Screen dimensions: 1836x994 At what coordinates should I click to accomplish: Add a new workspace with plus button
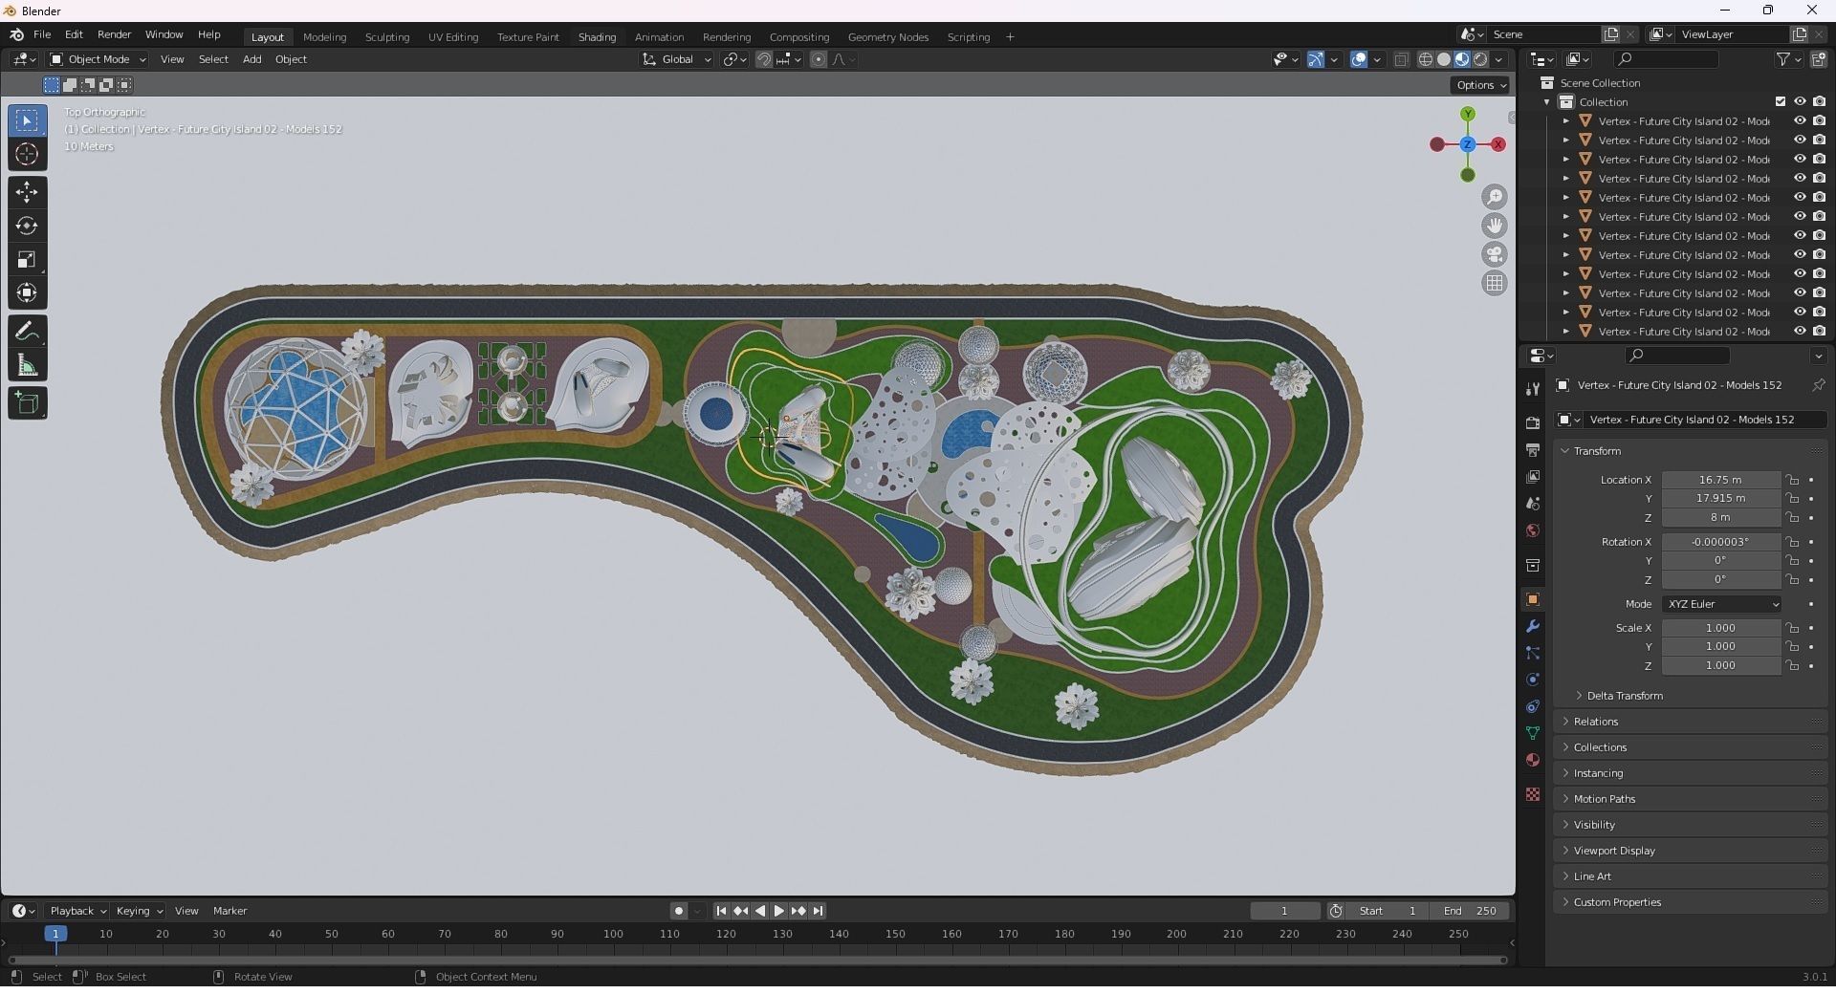coord(1010,37)
